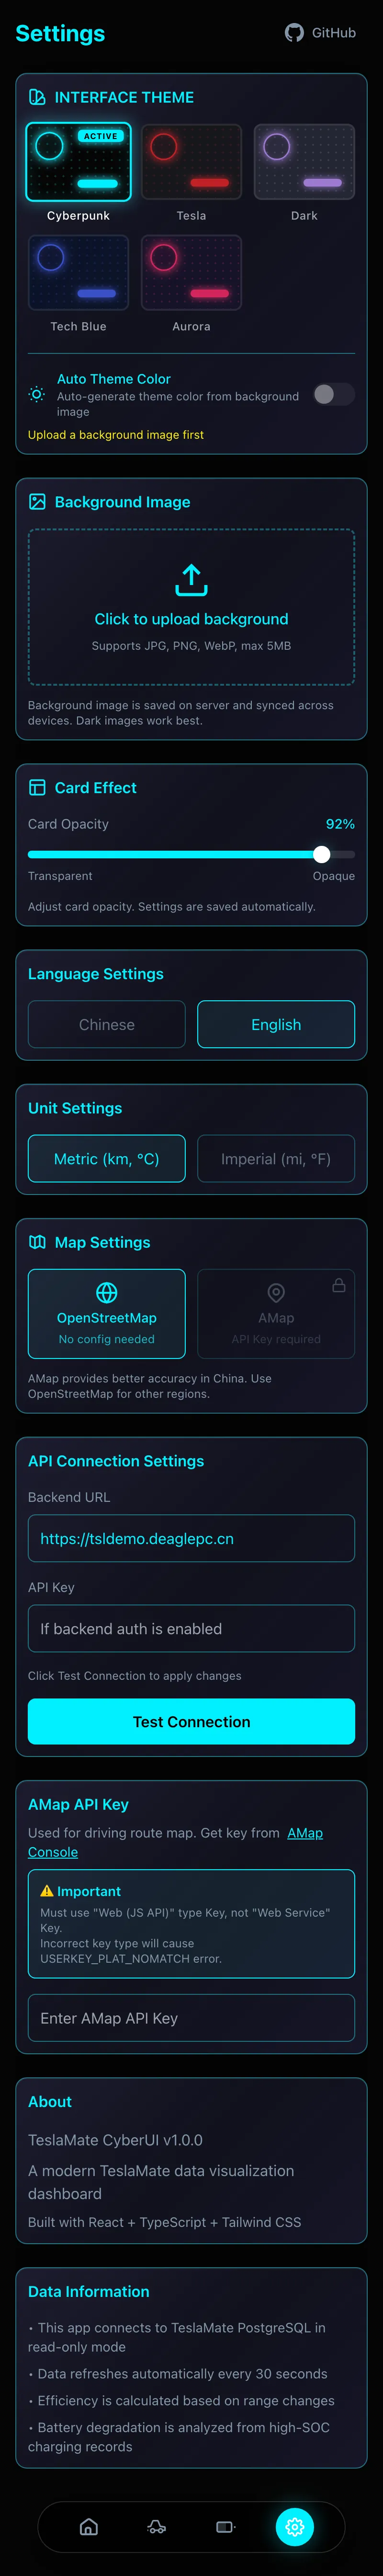Choose the Tesla interface theme

(191, 163)
